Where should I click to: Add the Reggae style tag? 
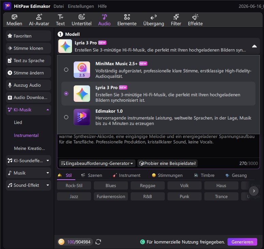click(x=148, y=185)
